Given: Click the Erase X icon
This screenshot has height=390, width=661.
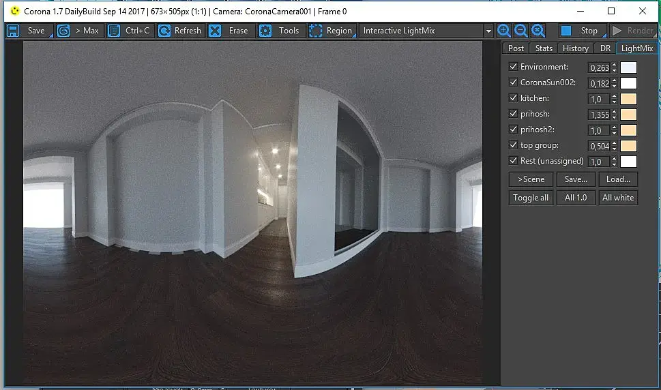Looking at the screenshot, I should point(215,31).
